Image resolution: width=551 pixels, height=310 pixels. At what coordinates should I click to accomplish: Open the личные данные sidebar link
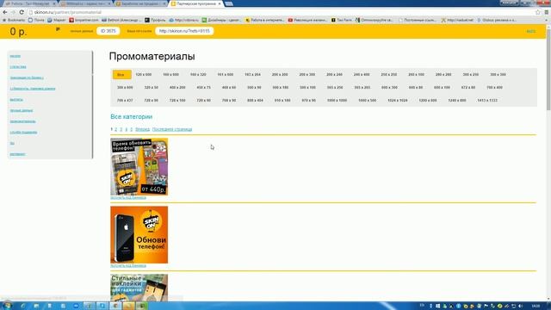[x=22, y=110]
